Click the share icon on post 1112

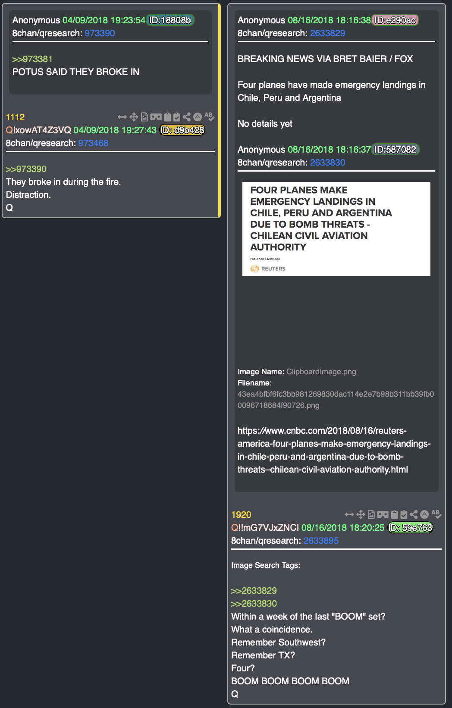coord(187,117)
